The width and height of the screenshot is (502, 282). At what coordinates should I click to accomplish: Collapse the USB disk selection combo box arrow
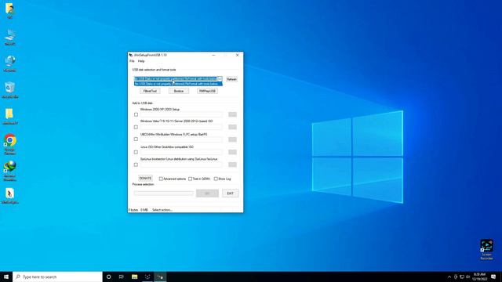tap(220, 78)
